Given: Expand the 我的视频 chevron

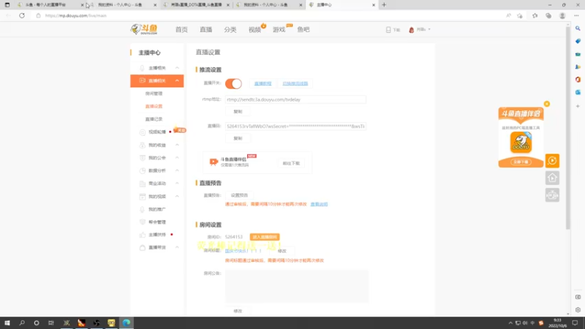Looking at the screenshot, I should [177, 196].
